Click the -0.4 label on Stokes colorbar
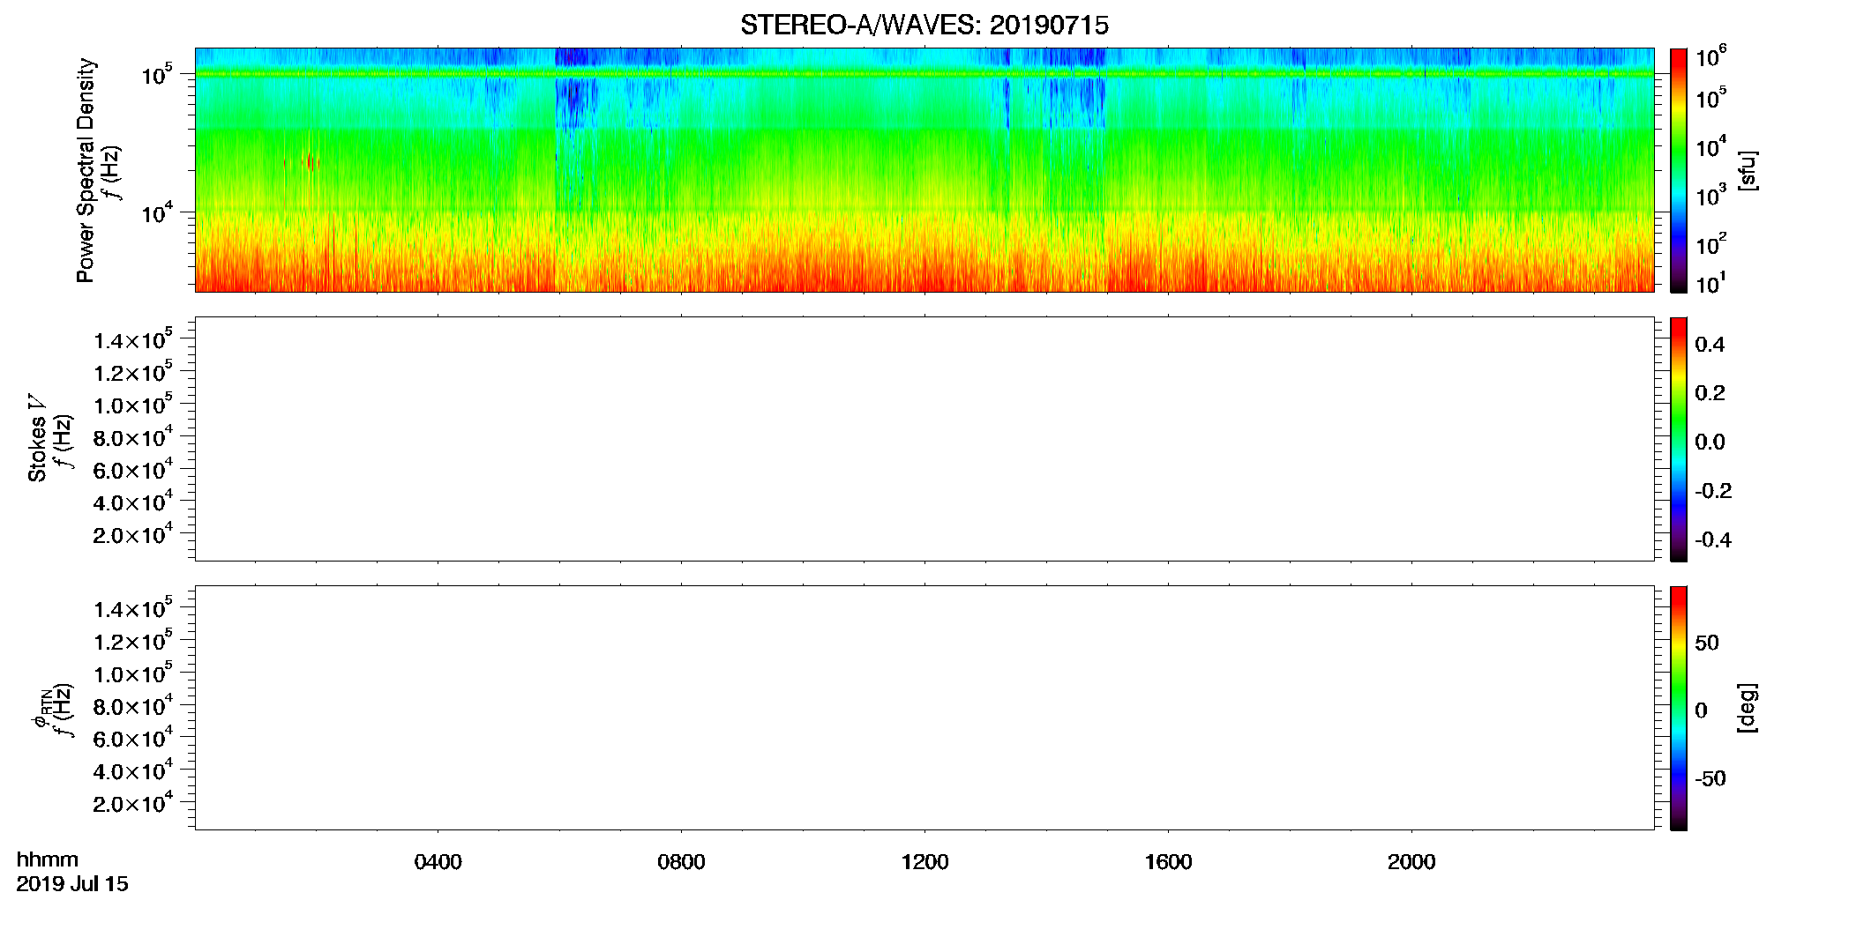The image size is (1849, 952). [x=1713, y=539]
